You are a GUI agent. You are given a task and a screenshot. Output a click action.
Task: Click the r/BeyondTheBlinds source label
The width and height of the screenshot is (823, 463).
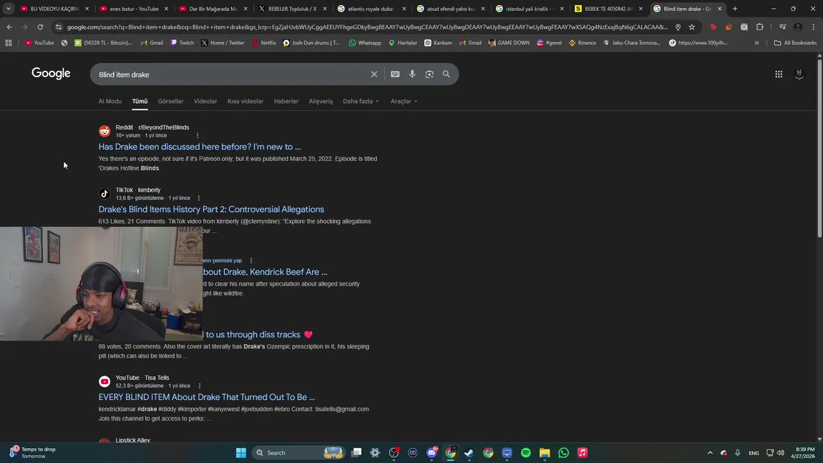163,127
